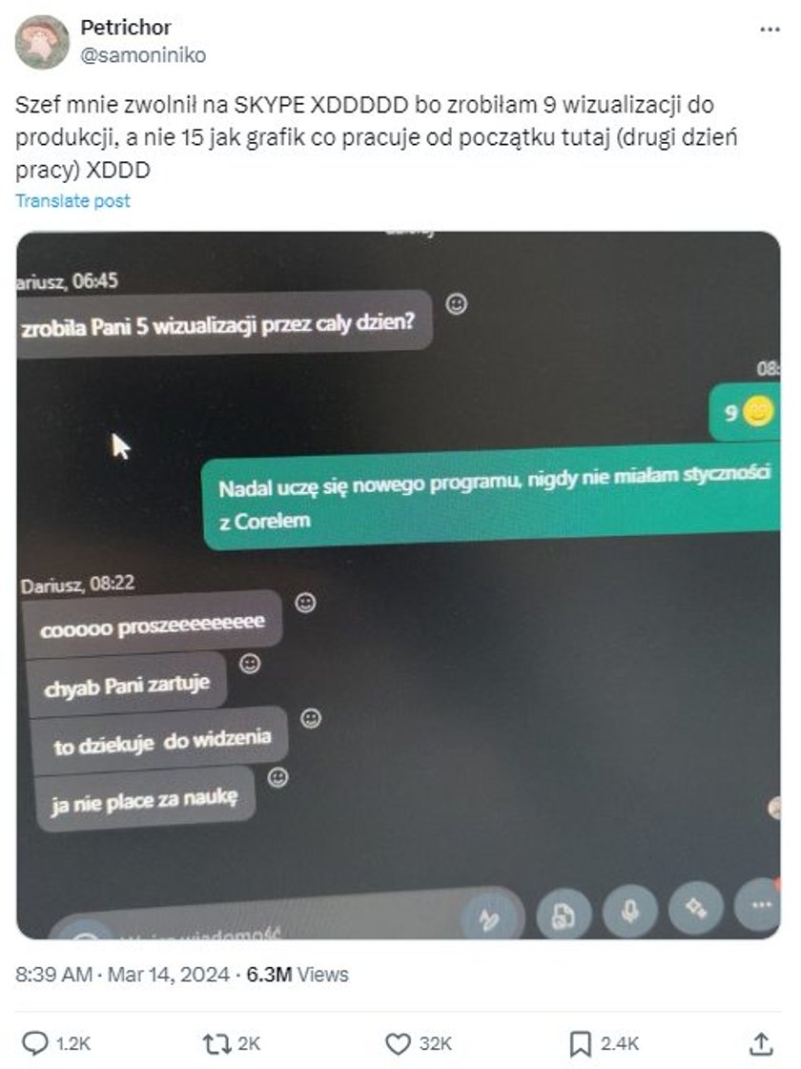Open the 6.3M Views count
801x1069 pixels.
click(x=298, y=975)
